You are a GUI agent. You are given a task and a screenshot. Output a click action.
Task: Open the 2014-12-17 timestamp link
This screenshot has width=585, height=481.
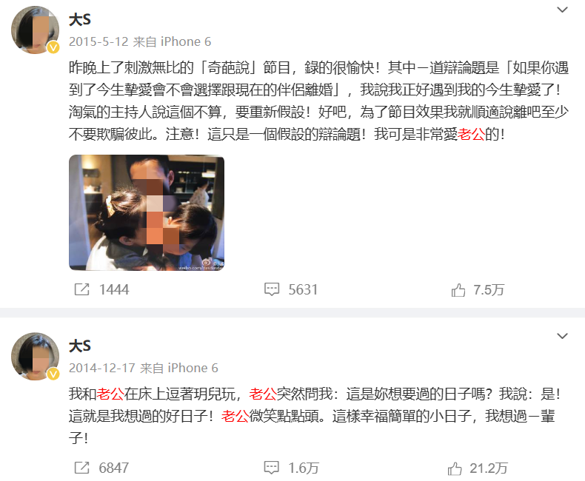(102, 368)
